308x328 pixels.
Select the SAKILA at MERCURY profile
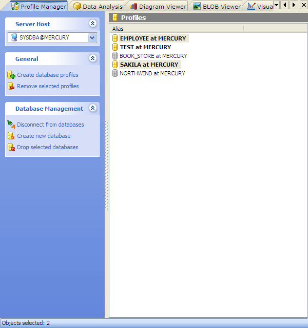click(149, 65)
